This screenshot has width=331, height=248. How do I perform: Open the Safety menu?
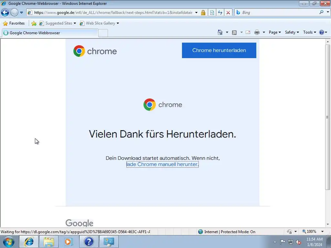click(292, 32)
